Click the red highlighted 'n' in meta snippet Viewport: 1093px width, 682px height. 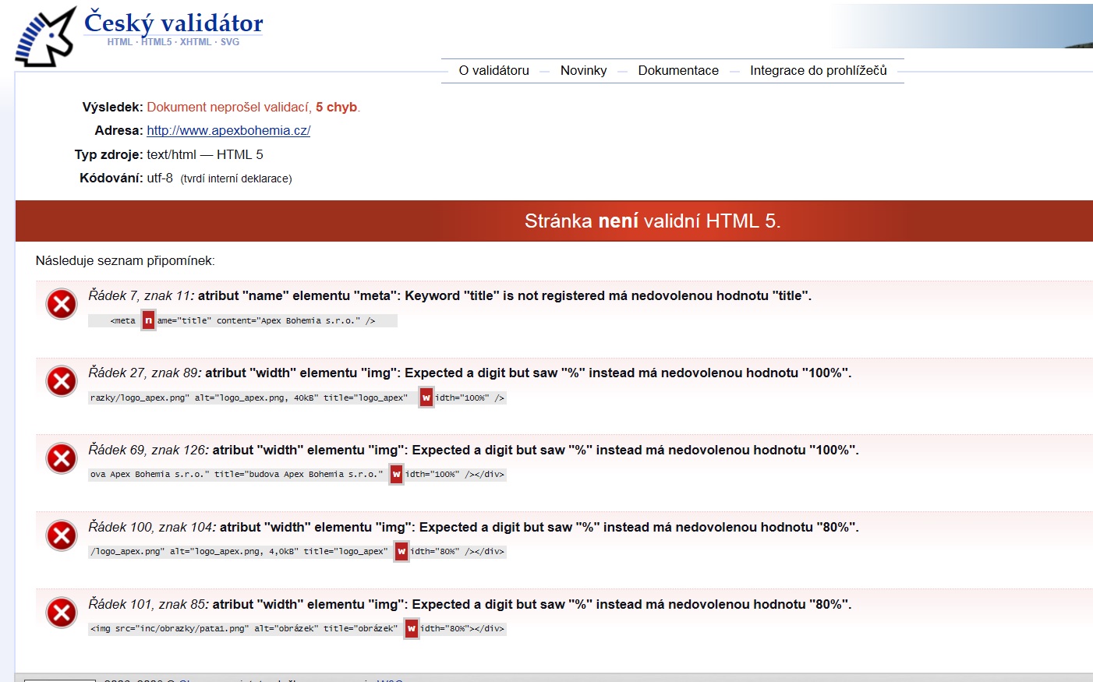click(148, 320)
